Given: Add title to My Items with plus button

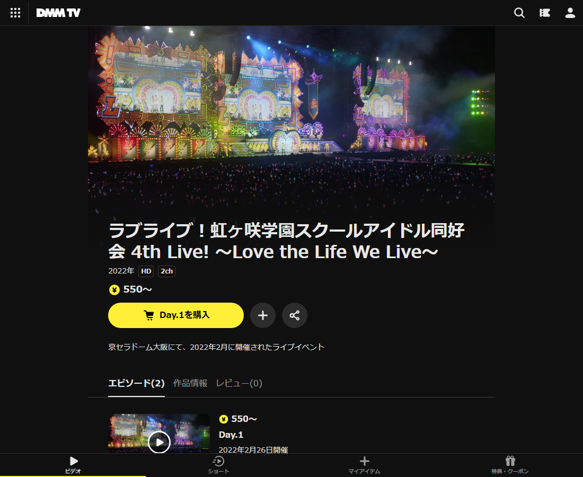Looking at the screenshot, I should coord(263,315).
